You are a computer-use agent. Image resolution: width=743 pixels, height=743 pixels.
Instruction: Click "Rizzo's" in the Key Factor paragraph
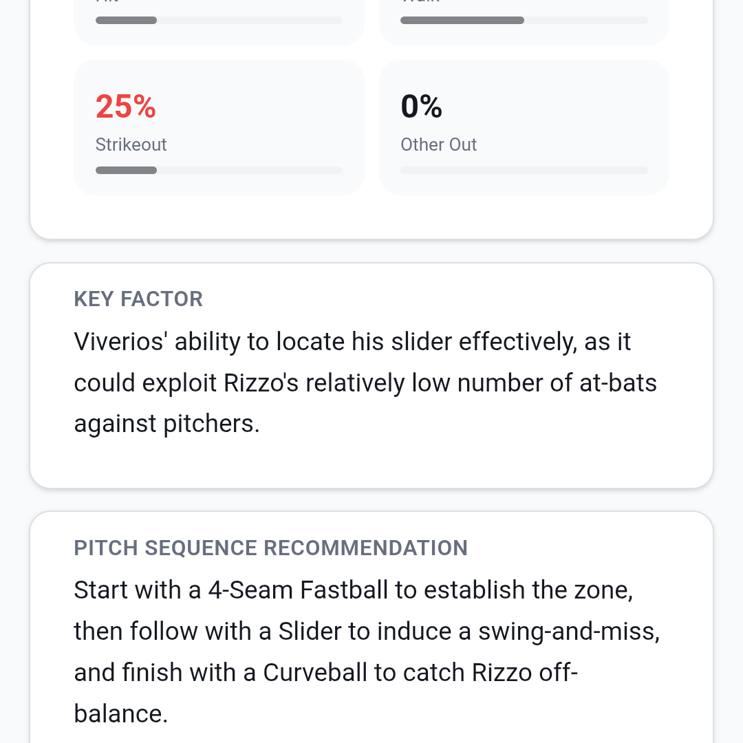pos(261,383)
